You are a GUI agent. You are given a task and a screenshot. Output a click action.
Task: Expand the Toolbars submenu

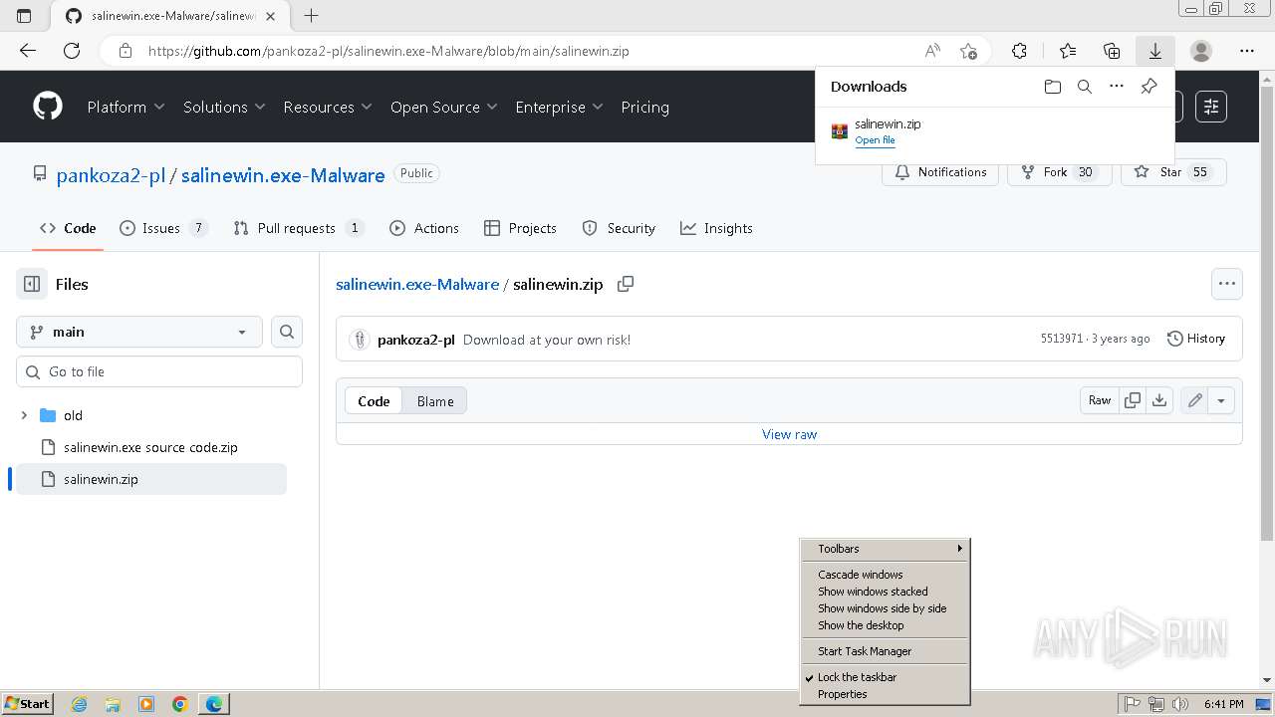click(885, 549)
